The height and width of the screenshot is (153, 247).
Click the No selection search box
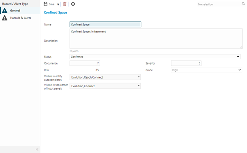(x=219, y=4)
